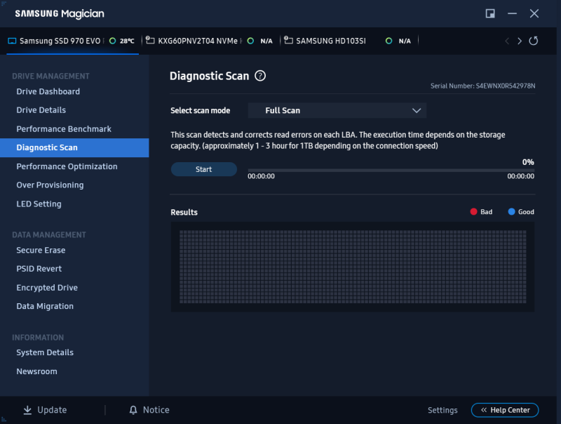Click the Samsung Magician logo

60,13
